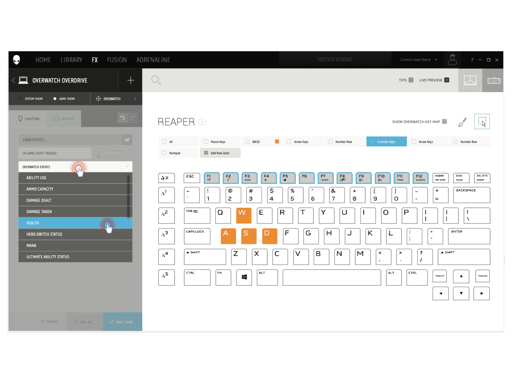Open the In-Game Event Trigger dropdown
The height and width of the screenshot is (384, 512).
pos(54,153)
